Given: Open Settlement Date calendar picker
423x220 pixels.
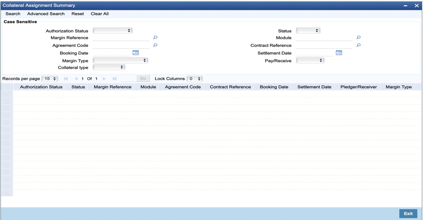Looking at the screenshot, I should coord(339,53).
